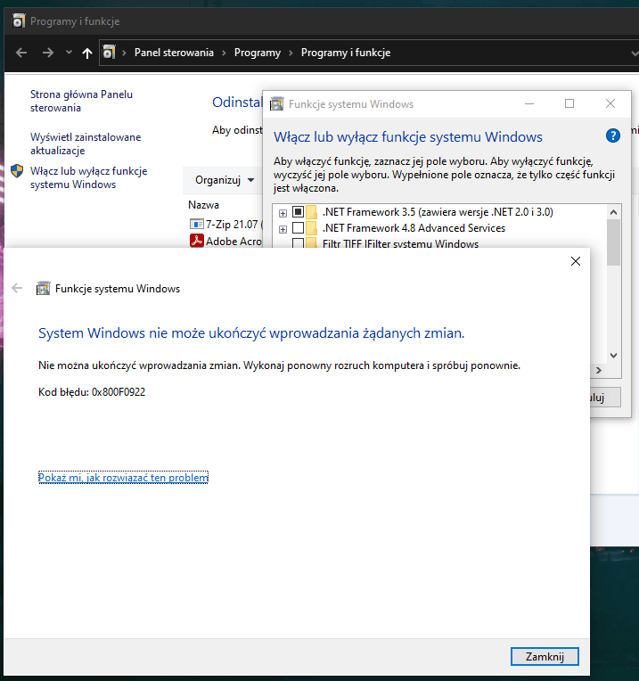Click the .NET Framework 4.8 folder icon
639x681 pixels.
click(311, 227)
